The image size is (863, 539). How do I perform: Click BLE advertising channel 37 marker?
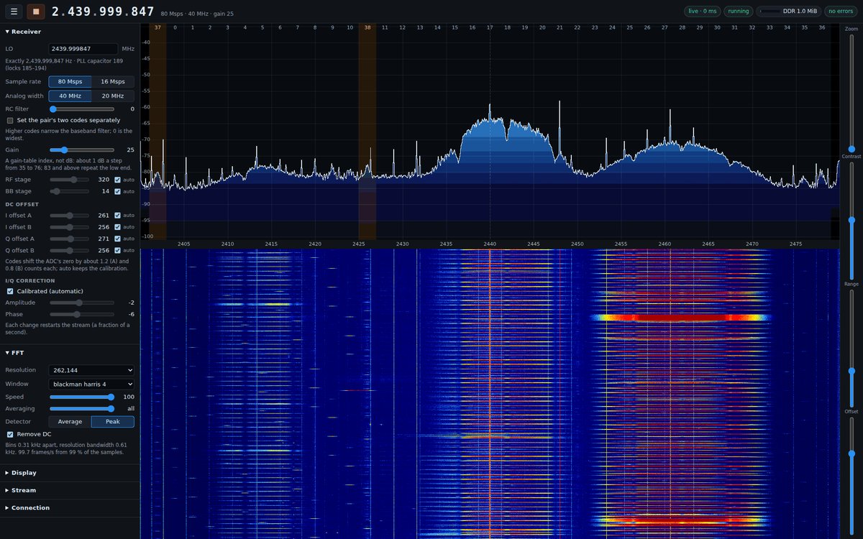157,27
